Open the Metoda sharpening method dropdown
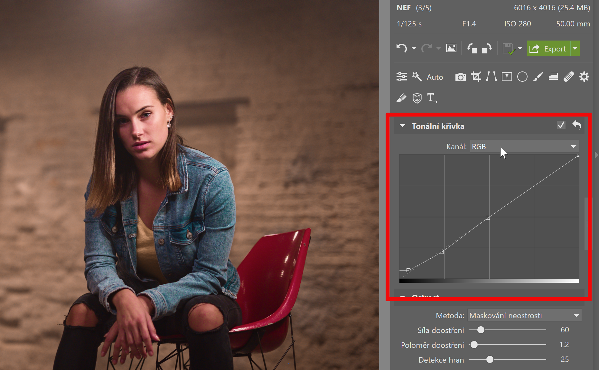This screenshot has height=370, width=599. click(x=524, y=315)
